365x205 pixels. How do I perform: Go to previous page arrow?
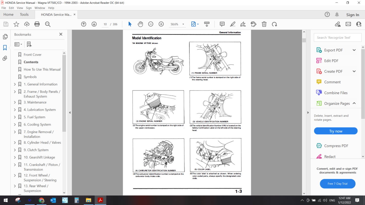(84, 24)
